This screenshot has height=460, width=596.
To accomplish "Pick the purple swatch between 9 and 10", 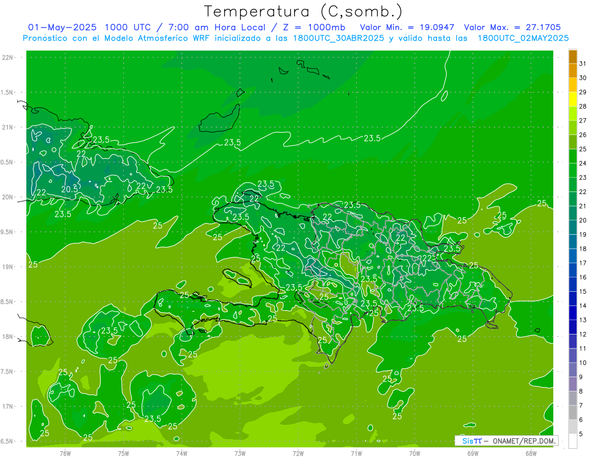I will point(573,370).
